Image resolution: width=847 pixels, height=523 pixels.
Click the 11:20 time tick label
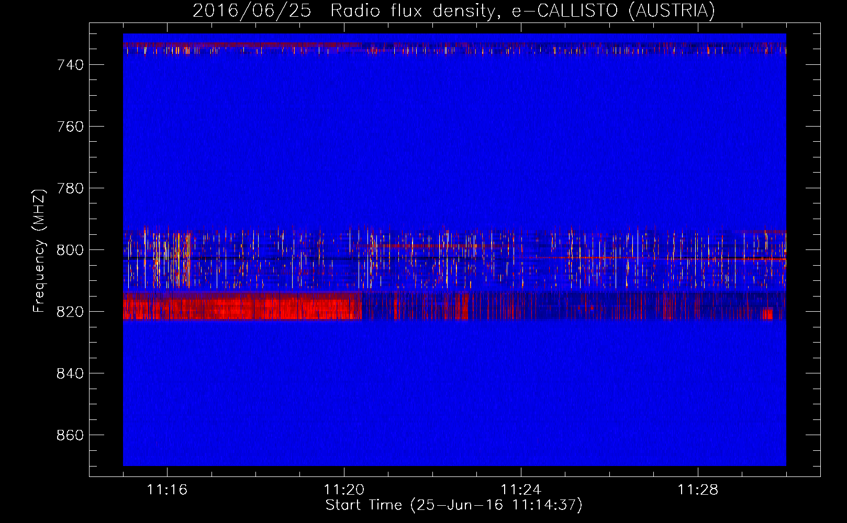344,490
